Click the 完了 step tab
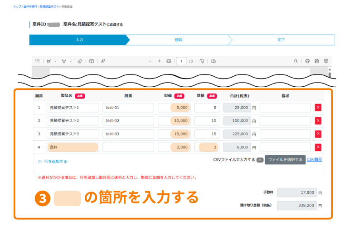This screenshot has width=349, height=227. tap(281, 40)
